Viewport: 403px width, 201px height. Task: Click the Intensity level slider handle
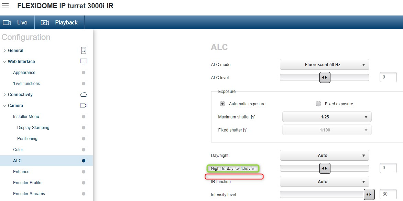tap(369, 194)
